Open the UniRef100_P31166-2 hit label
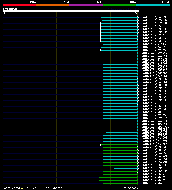Viewport: 172px width, 190px height. tap(156, 38)
